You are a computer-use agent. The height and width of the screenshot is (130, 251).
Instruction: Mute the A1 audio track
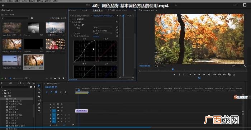62,115
